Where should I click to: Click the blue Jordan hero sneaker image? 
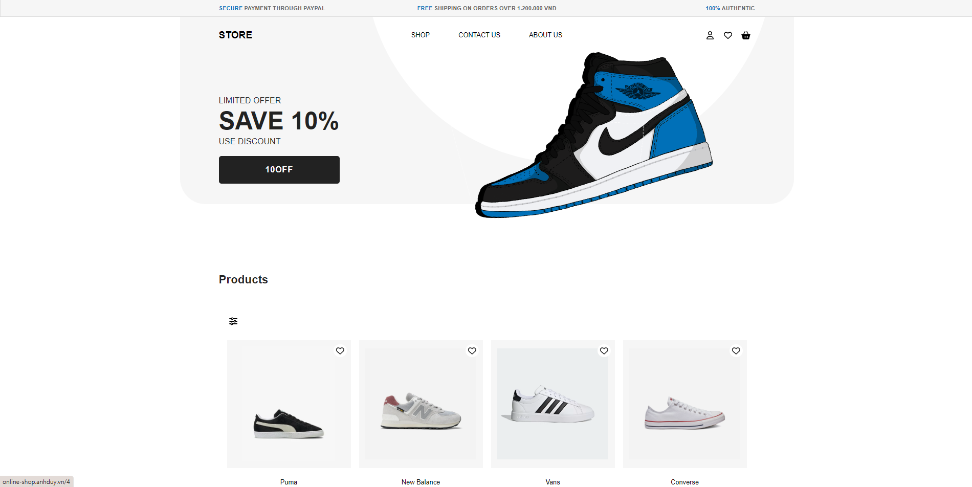click(594, 135)
